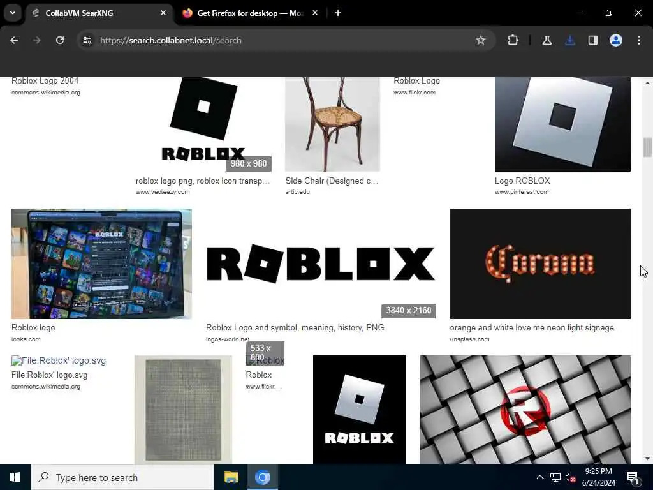Open the profile avatar menu
This screenshot has width=653, height=490.
[616, 40]
